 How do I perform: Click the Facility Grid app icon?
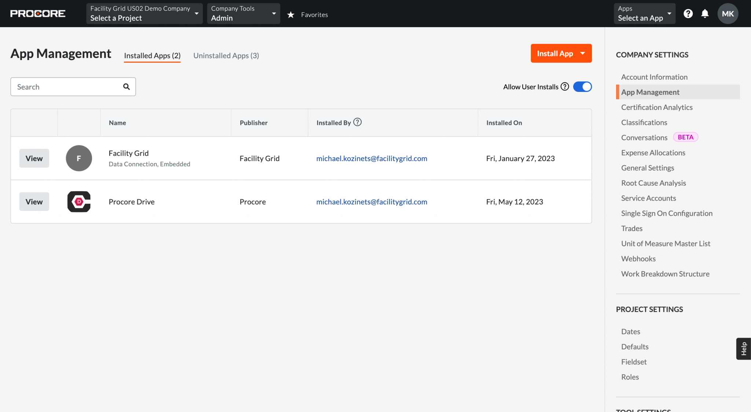(78, 158)
